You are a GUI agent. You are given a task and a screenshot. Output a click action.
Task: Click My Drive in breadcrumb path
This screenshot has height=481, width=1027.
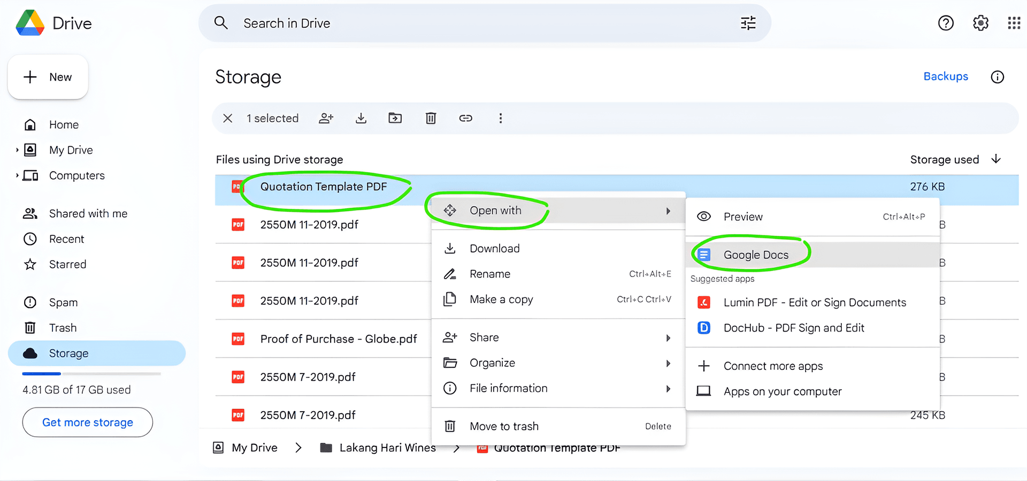point(255,447)
